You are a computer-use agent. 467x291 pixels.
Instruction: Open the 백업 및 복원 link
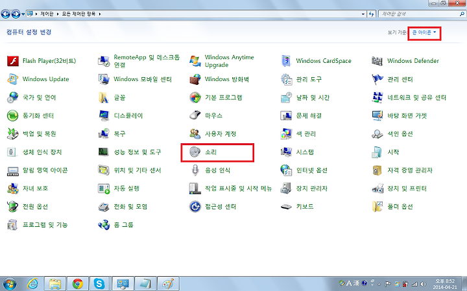click(40, 134)
